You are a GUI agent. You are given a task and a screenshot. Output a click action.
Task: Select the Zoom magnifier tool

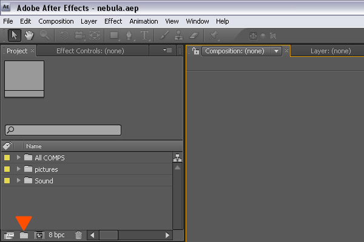point(44,36)
